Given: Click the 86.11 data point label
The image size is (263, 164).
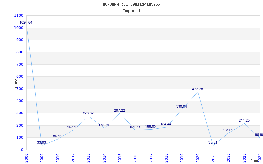Looking at the screenshot, I should point(57,136).
